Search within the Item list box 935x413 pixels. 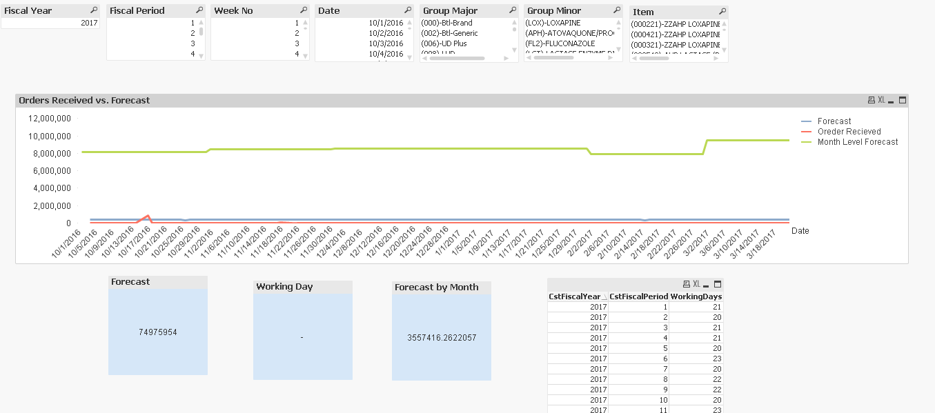[722, 12]
